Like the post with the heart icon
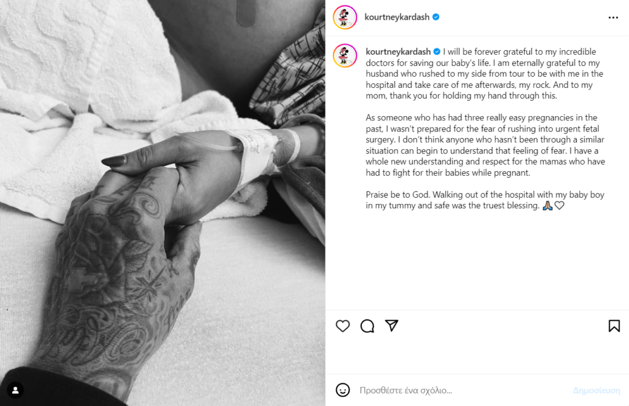The image size is (629, 406). [x=343, y=326]
